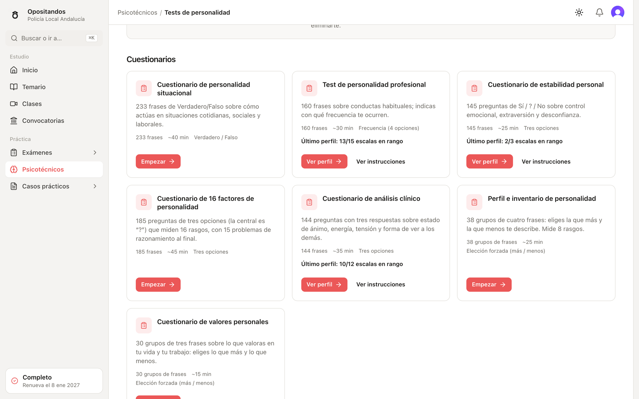Click the Exámenes clipboard icon
Viewport: 639px width, 399px height.
(x=14, y=153)
